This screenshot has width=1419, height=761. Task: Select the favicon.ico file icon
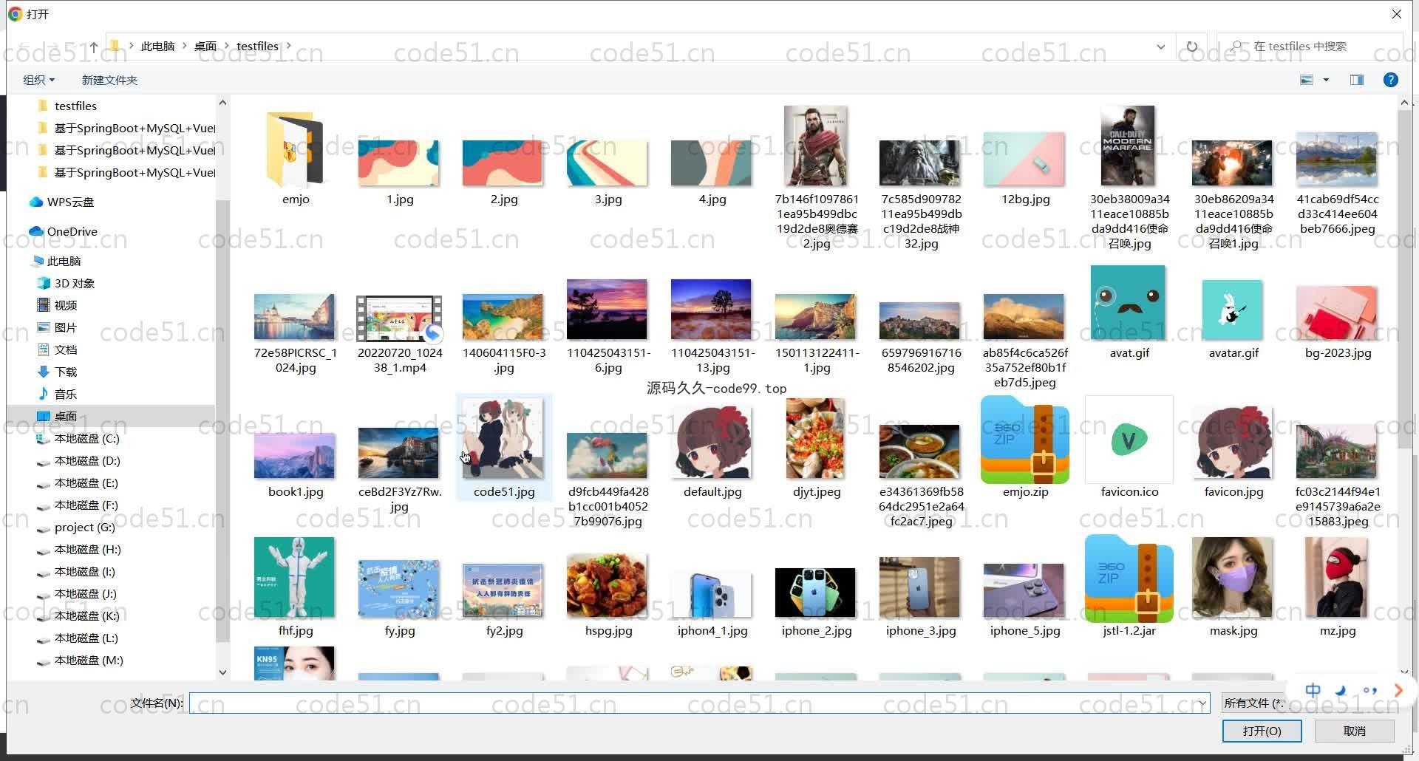1129,440
